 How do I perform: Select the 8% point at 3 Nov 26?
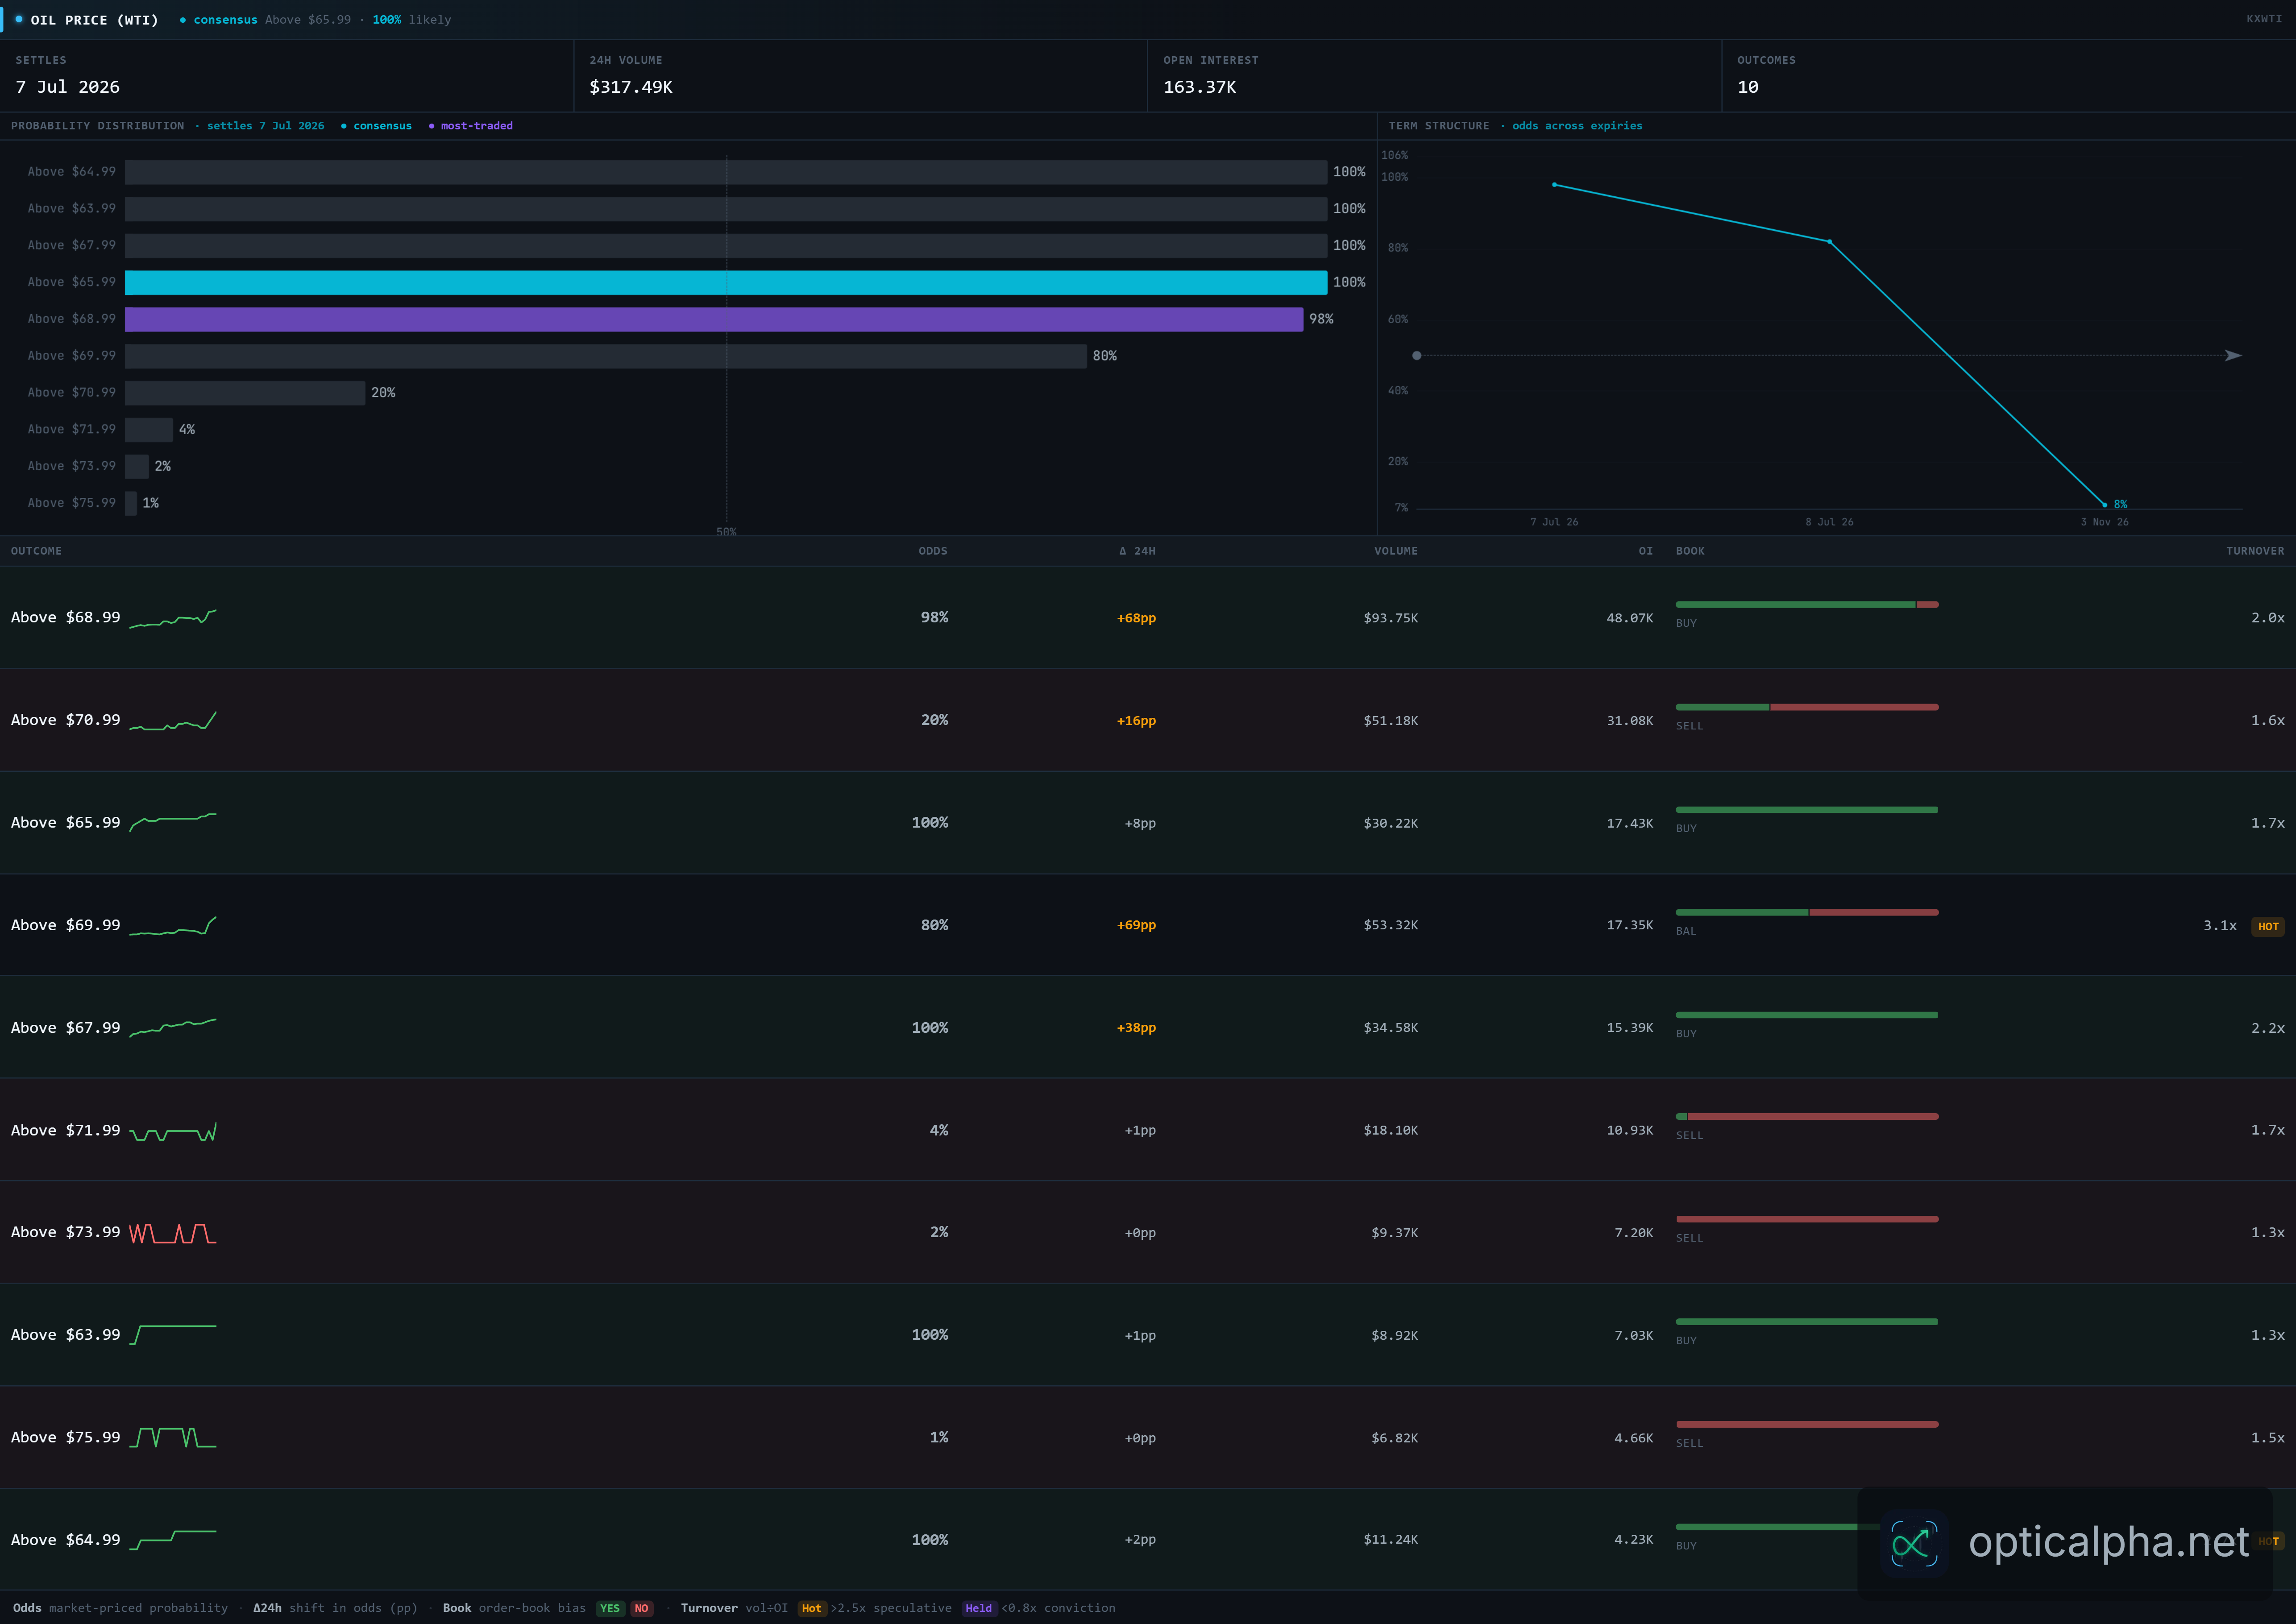pyautogui.click(x=2104, y=505)
